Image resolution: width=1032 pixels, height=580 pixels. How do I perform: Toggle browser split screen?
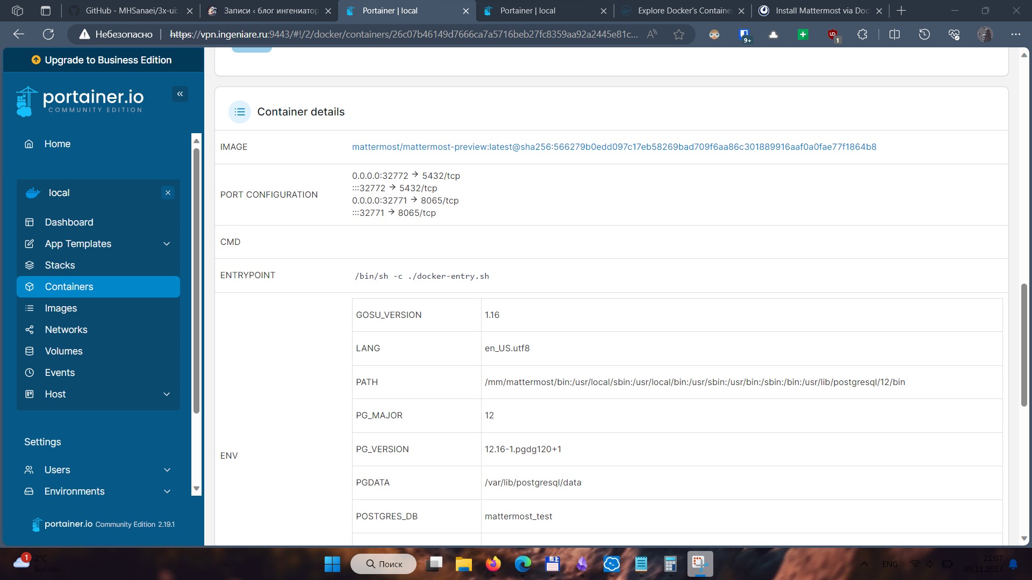[894, 34]
